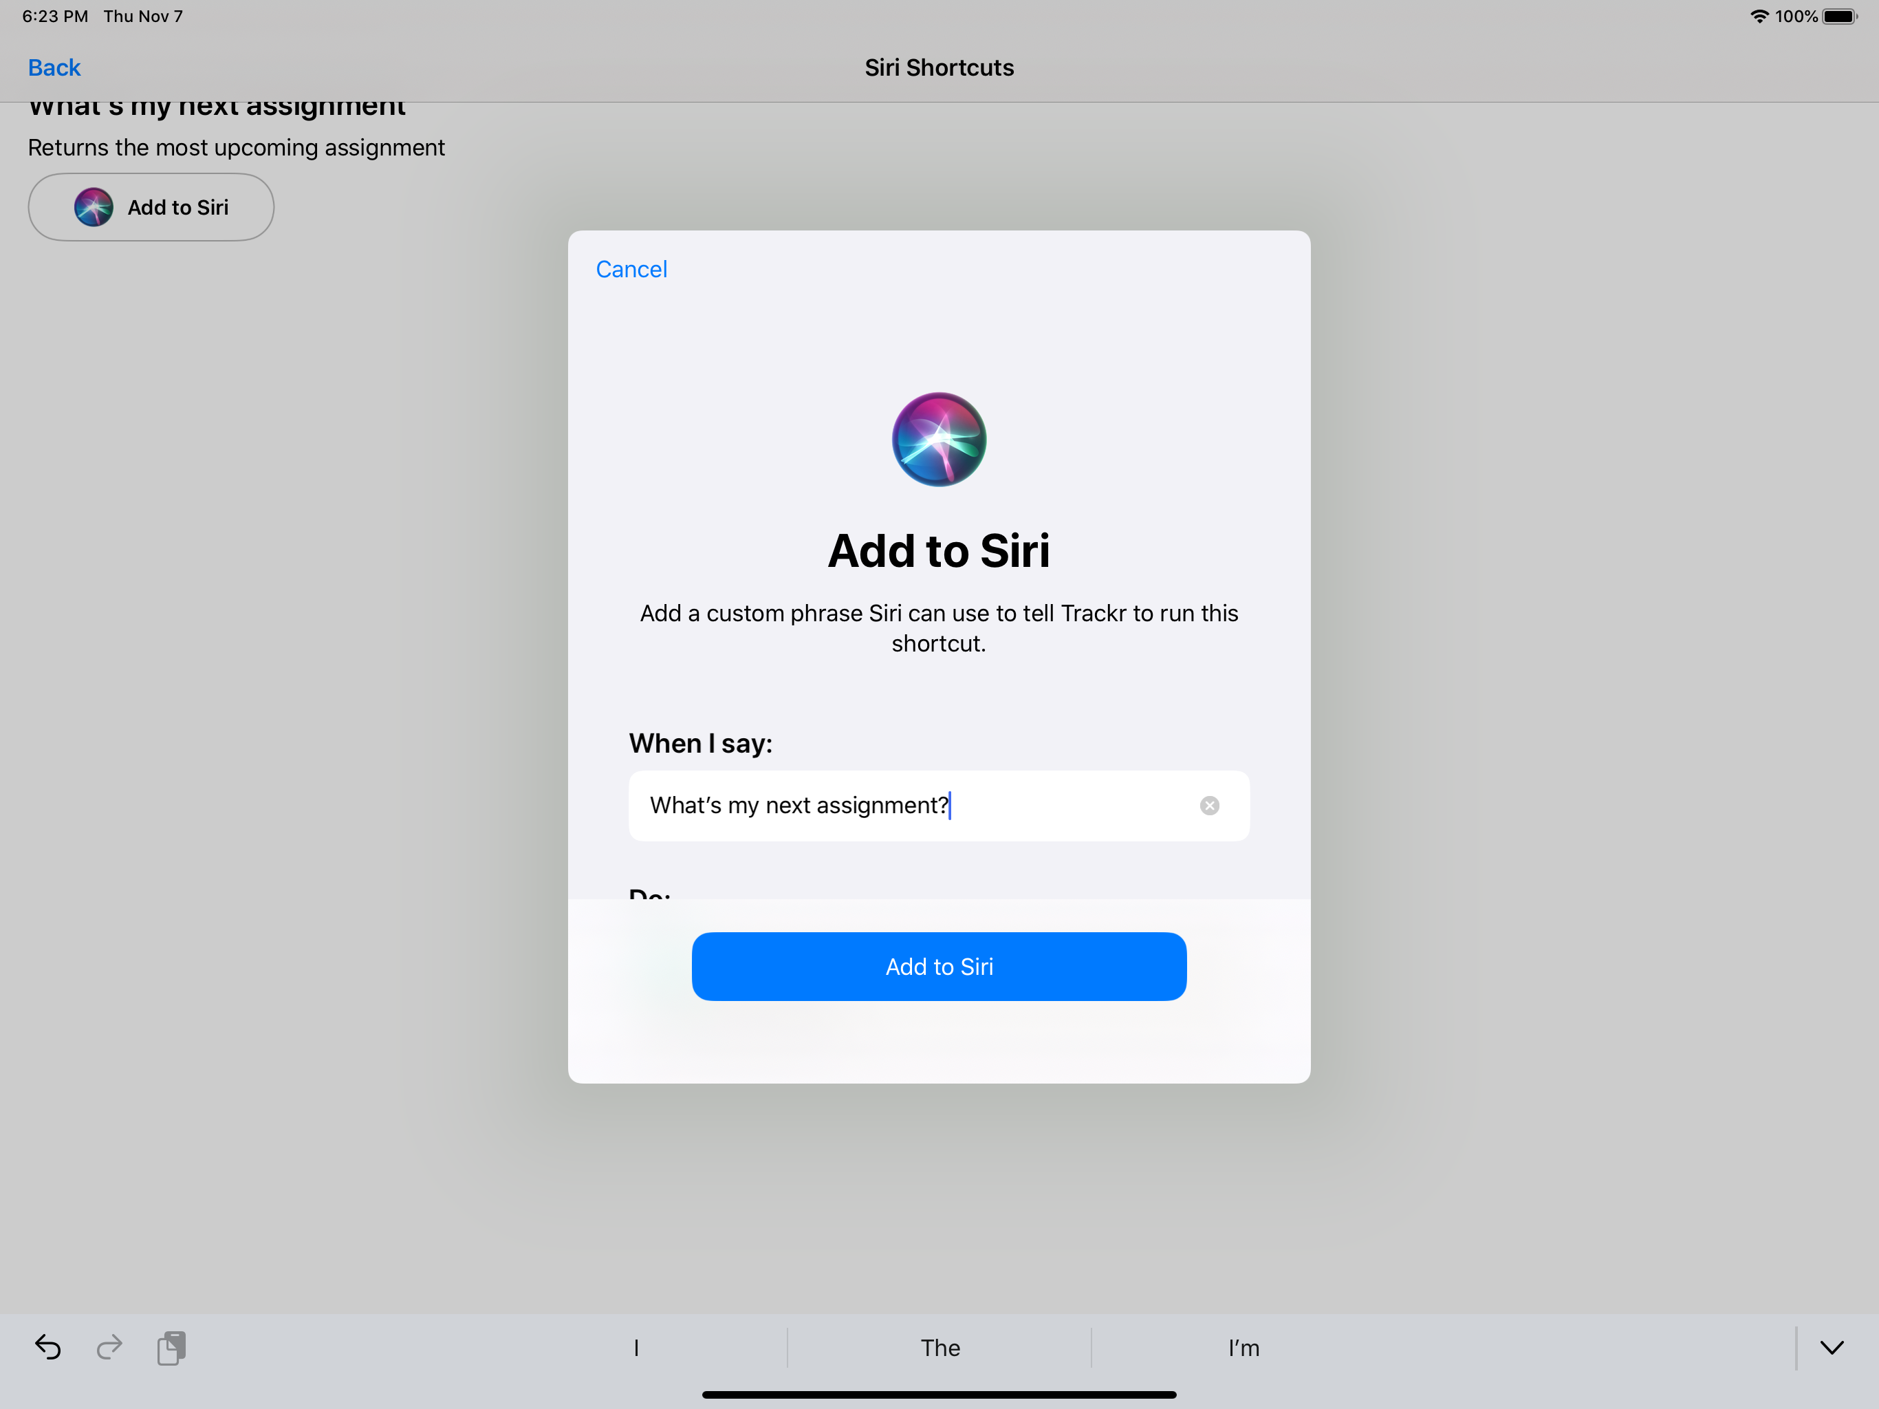The image size is (1879, 1409).
Task: Tap the 6:23 PM clock
Action: [x=55, y=16]
